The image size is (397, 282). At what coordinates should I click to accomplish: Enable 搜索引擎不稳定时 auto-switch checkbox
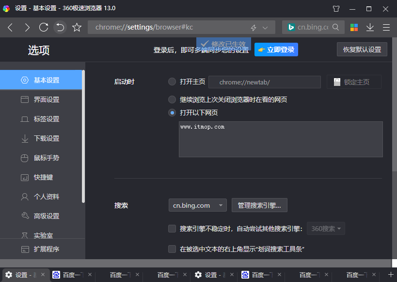pos(172,228)
